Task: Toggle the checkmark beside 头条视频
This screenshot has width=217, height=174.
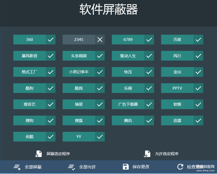Action: coord(100,56)
